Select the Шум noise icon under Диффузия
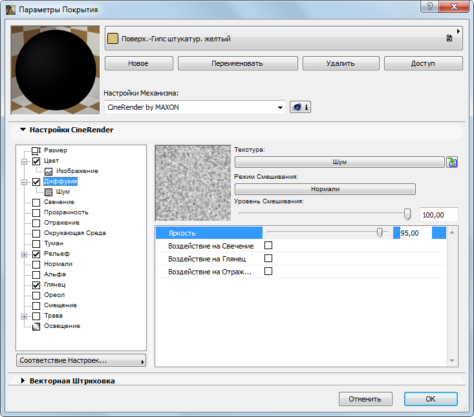The image size is (474, 417). point(48,192)
